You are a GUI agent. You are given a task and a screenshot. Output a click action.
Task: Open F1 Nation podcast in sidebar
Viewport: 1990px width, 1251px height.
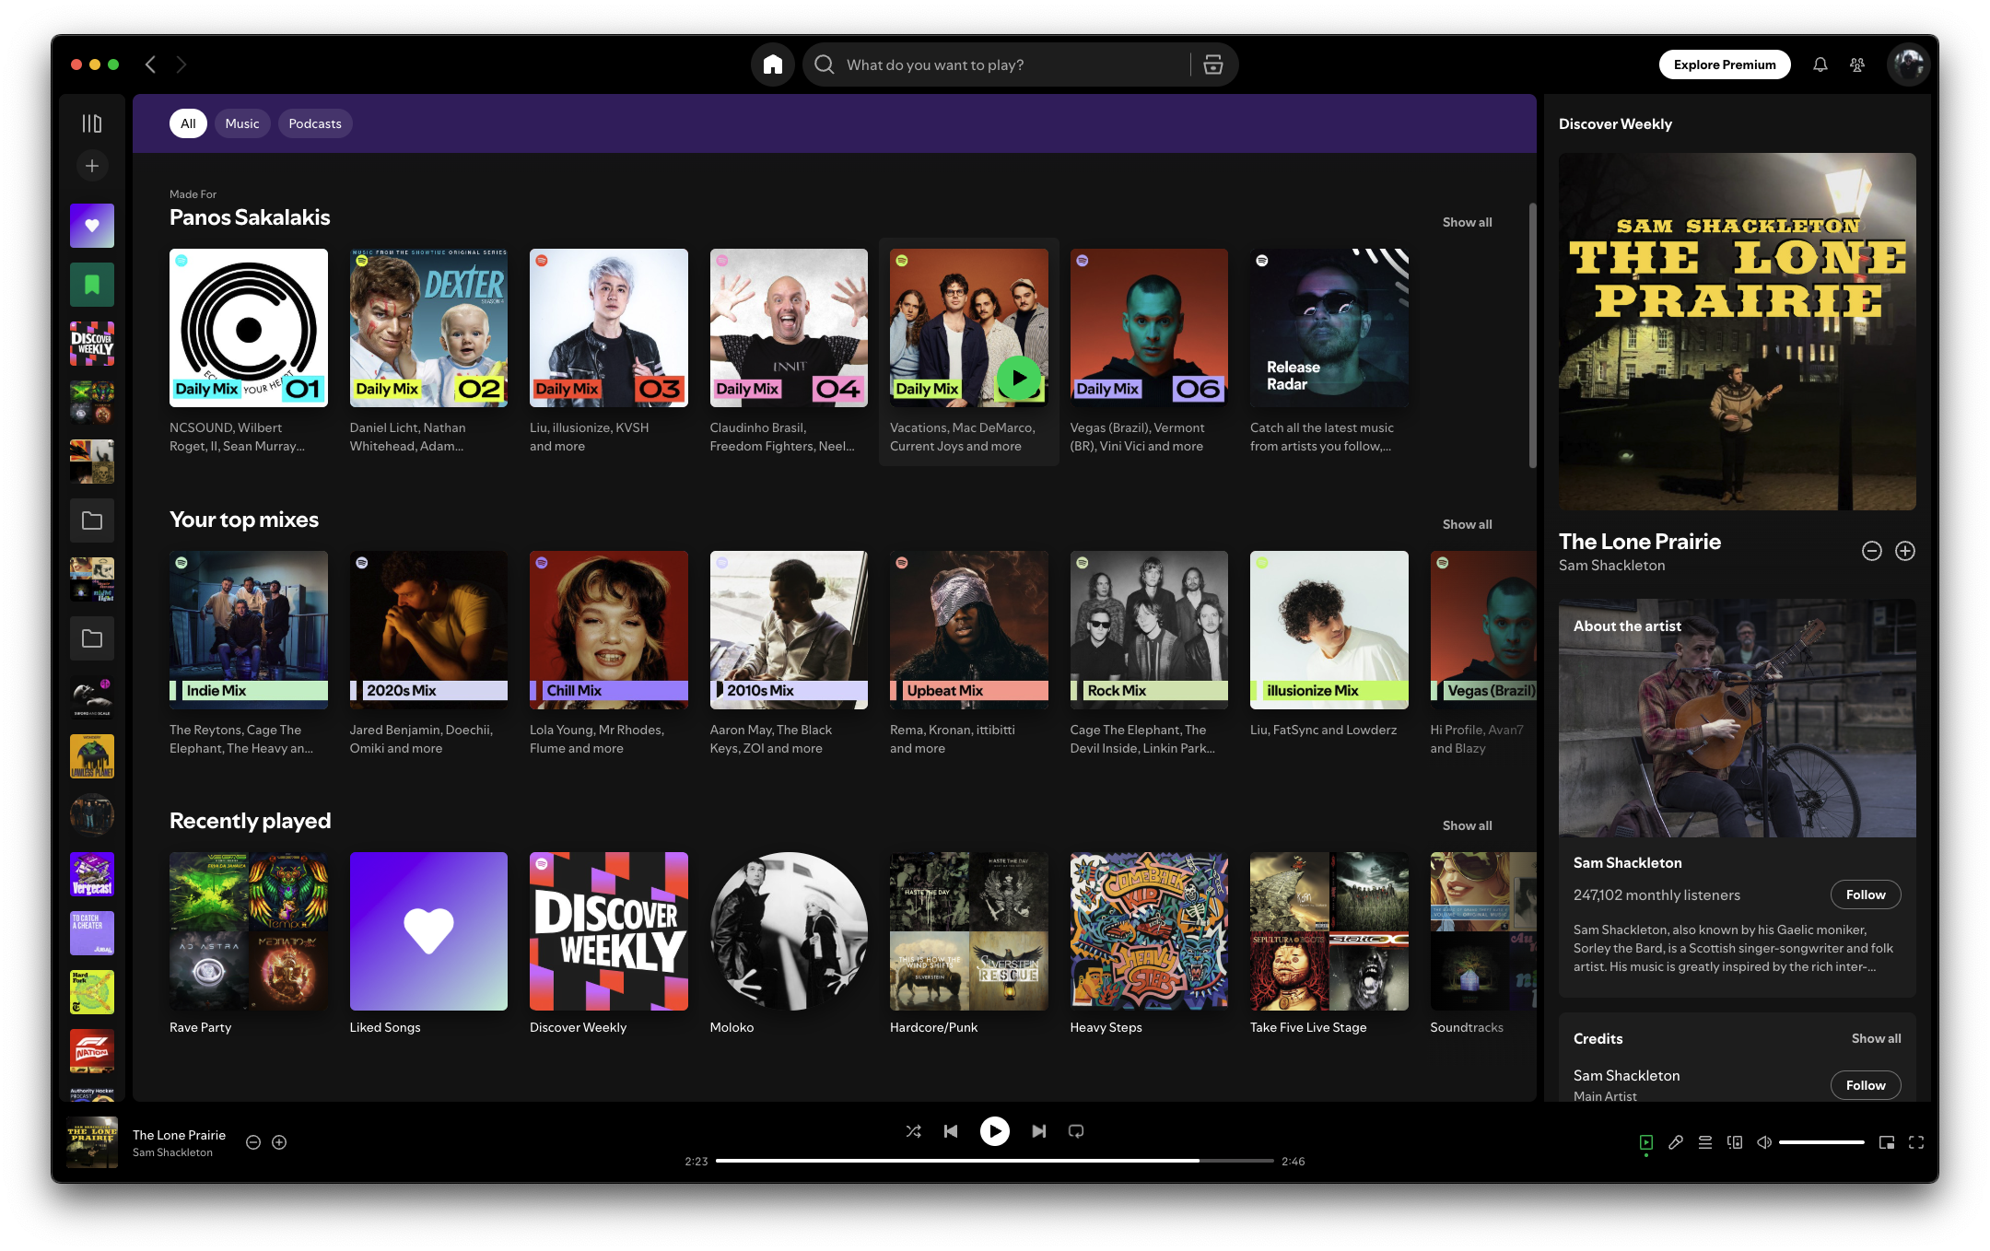click(92, 1051)
